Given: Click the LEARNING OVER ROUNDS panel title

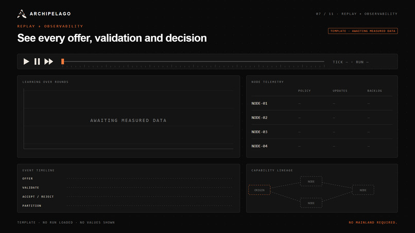Looking at the screenshot, I should (45, 82).
